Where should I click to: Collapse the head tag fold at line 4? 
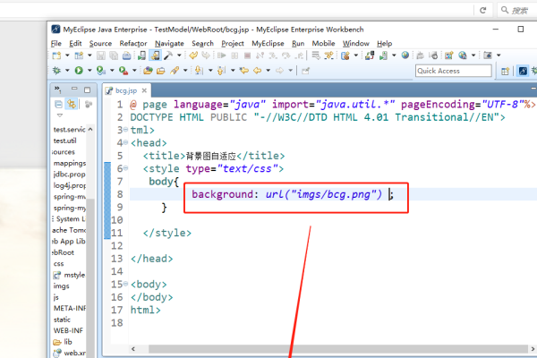click(124, 142)
